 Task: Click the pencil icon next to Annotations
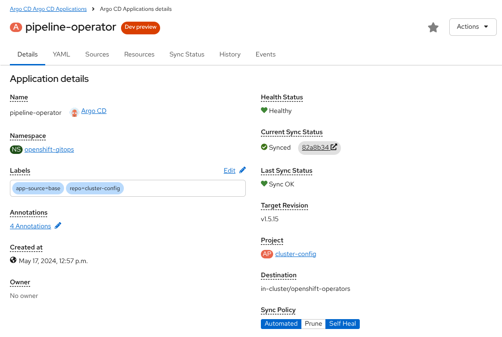(58, 226)
